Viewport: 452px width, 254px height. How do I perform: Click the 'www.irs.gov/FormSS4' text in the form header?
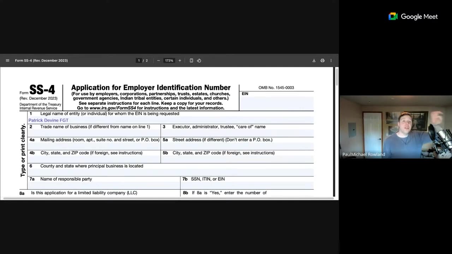point(113,108)
